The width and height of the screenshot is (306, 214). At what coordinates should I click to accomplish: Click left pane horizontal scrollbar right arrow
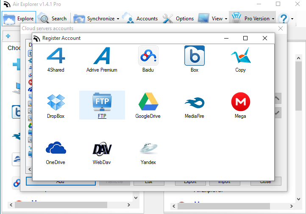(x=128, y=205)
